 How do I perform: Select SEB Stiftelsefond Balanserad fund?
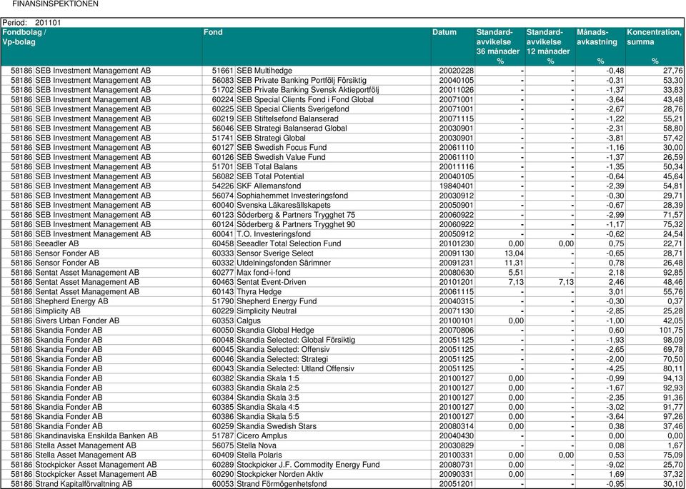pyautogui.click(x=287, y=119)
